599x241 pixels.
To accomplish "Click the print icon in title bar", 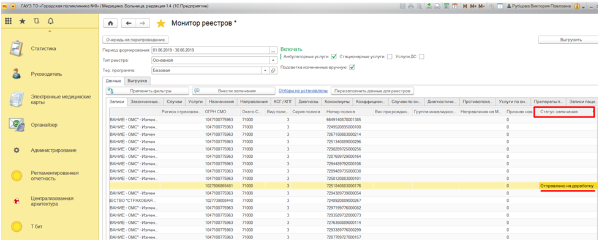I will [411, 7].
